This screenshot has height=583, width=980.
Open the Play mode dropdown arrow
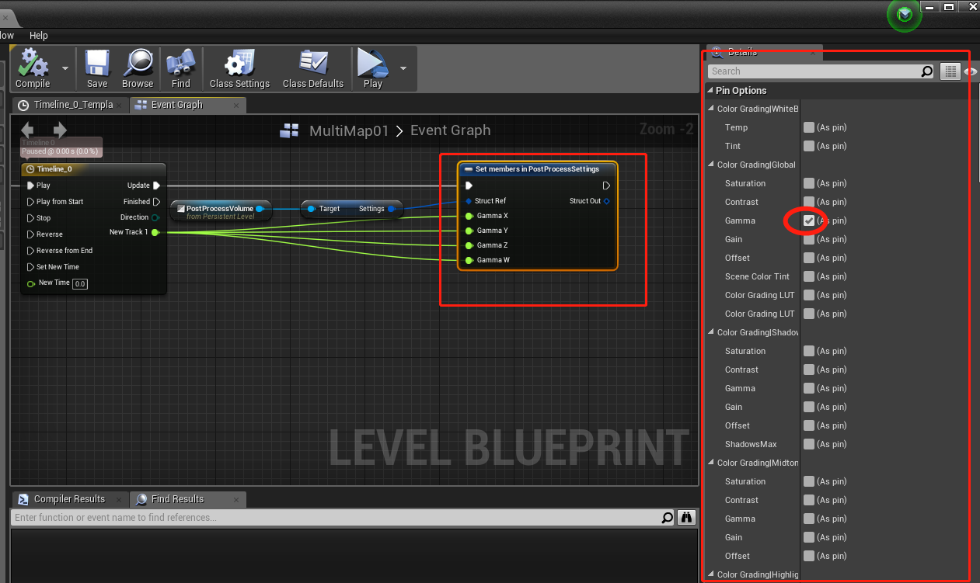pyautogui.click(x=403, y=68)
